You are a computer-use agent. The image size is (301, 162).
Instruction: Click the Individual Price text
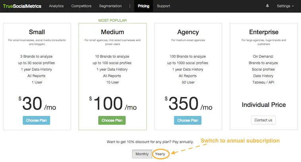263,105
